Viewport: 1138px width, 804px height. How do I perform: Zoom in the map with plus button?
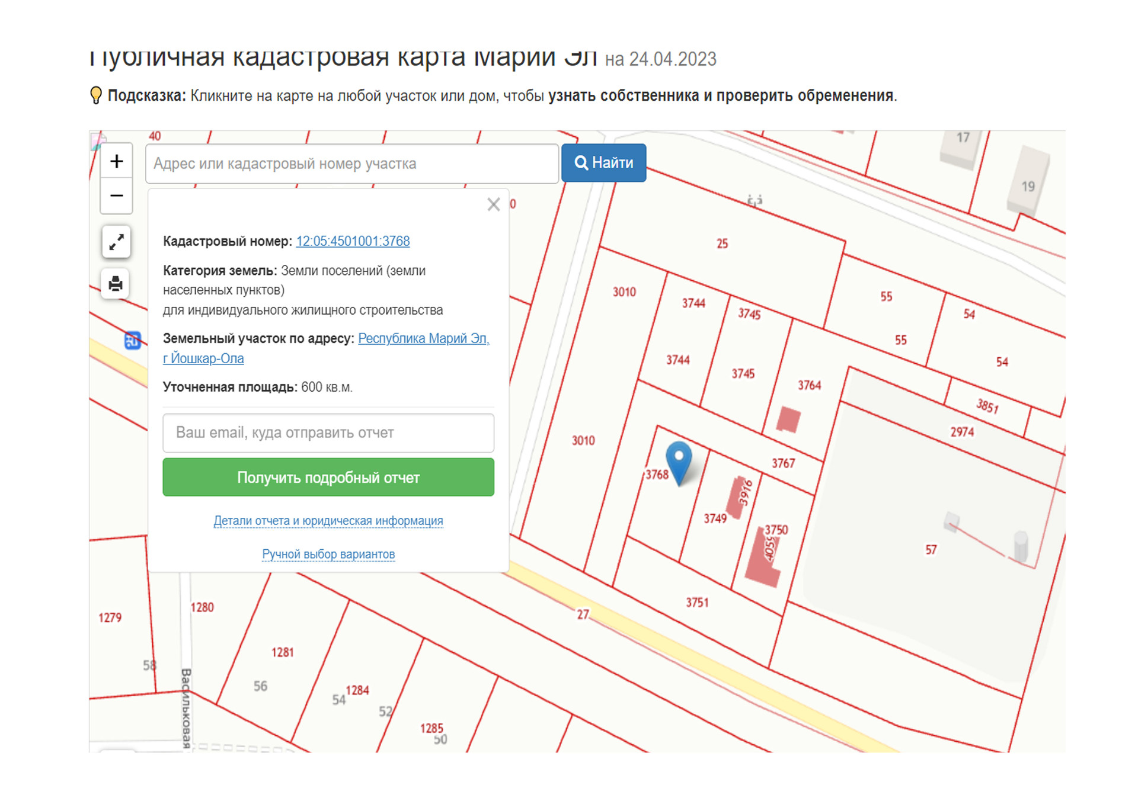click(116, 161)
